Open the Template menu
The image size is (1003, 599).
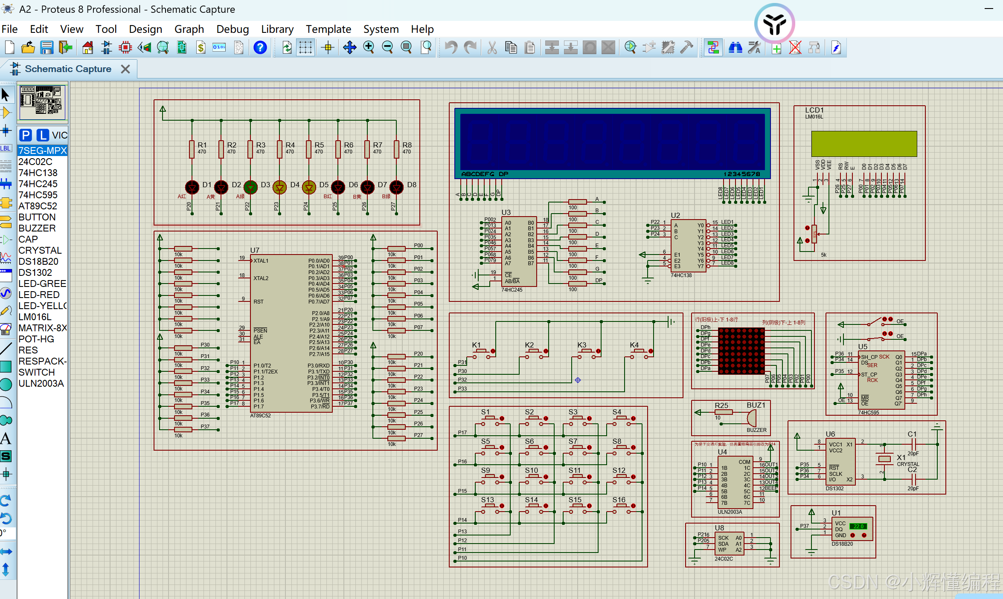[328, 29]
